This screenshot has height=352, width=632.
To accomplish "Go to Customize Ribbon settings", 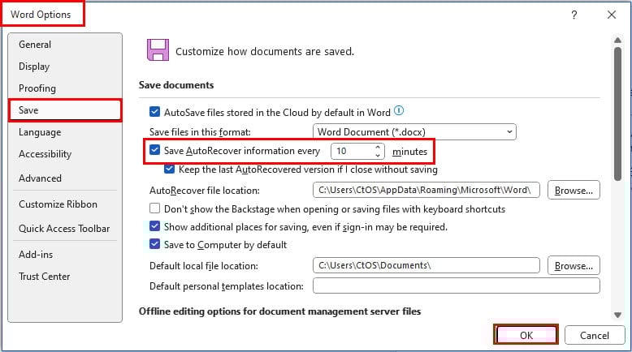I will coord(58,204).
